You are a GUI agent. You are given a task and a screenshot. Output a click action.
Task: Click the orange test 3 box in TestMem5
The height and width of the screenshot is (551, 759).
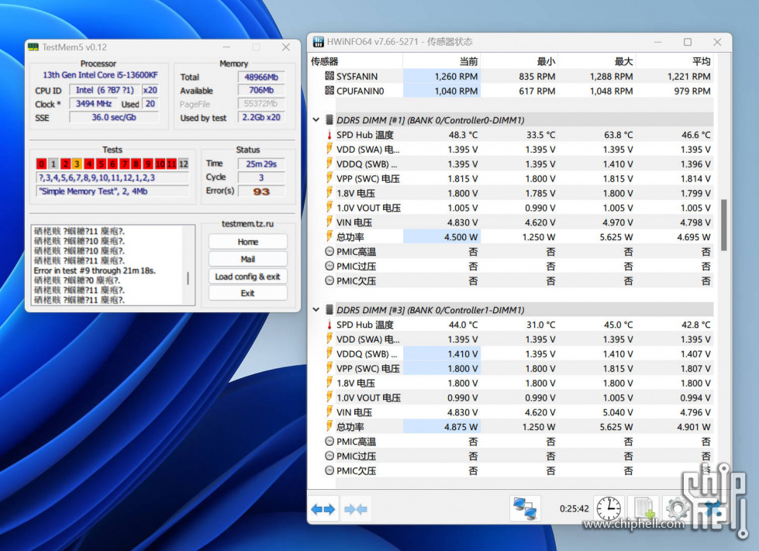(77, 164)
